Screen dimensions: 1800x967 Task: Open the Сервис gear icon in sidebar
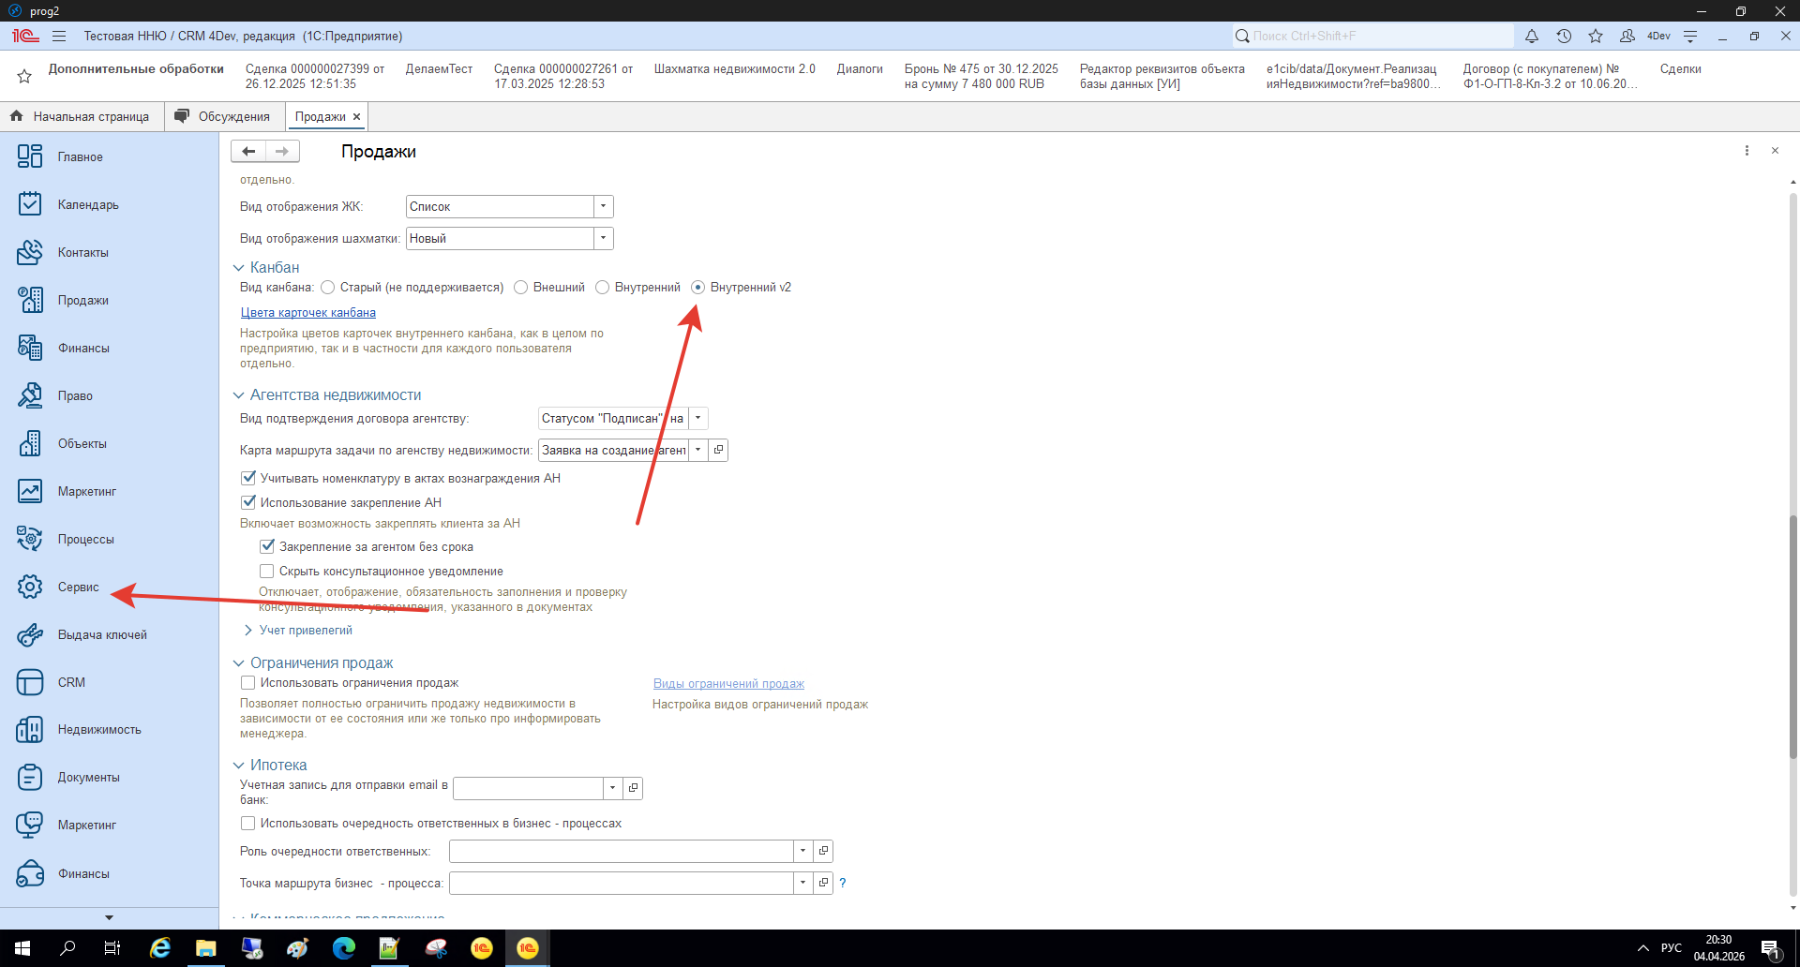(30, 587)
